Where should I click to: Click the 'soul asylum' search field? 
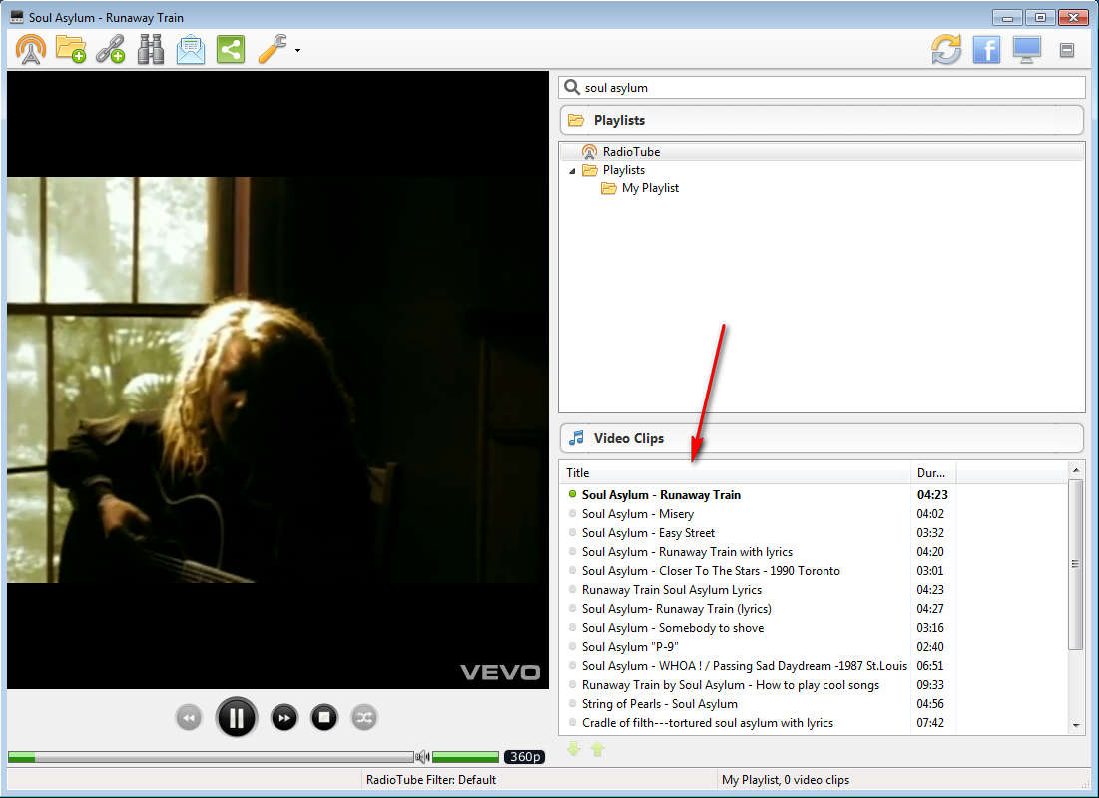(x=822, y=88)
